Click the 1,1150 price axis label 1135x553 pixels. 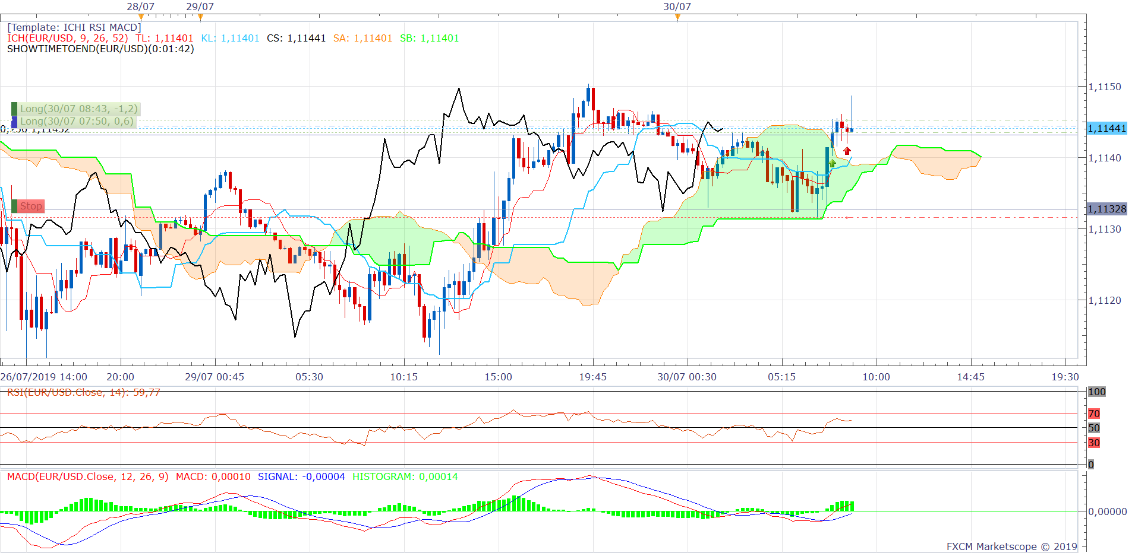click(x=1105, y=87)
